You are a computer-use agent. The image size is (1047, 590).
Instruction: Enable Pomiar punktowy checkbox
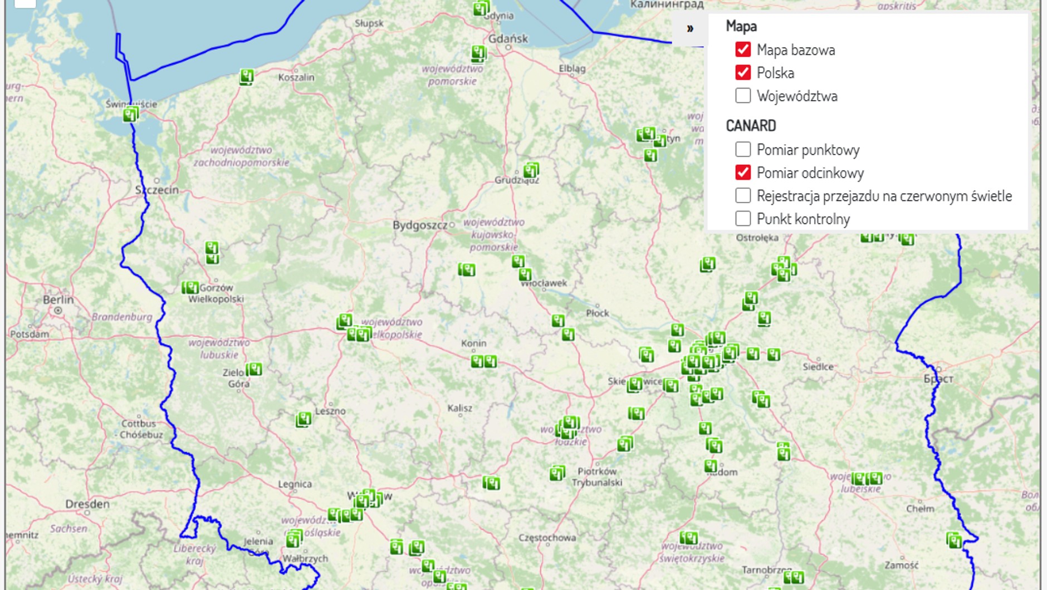tap(743, 149)
